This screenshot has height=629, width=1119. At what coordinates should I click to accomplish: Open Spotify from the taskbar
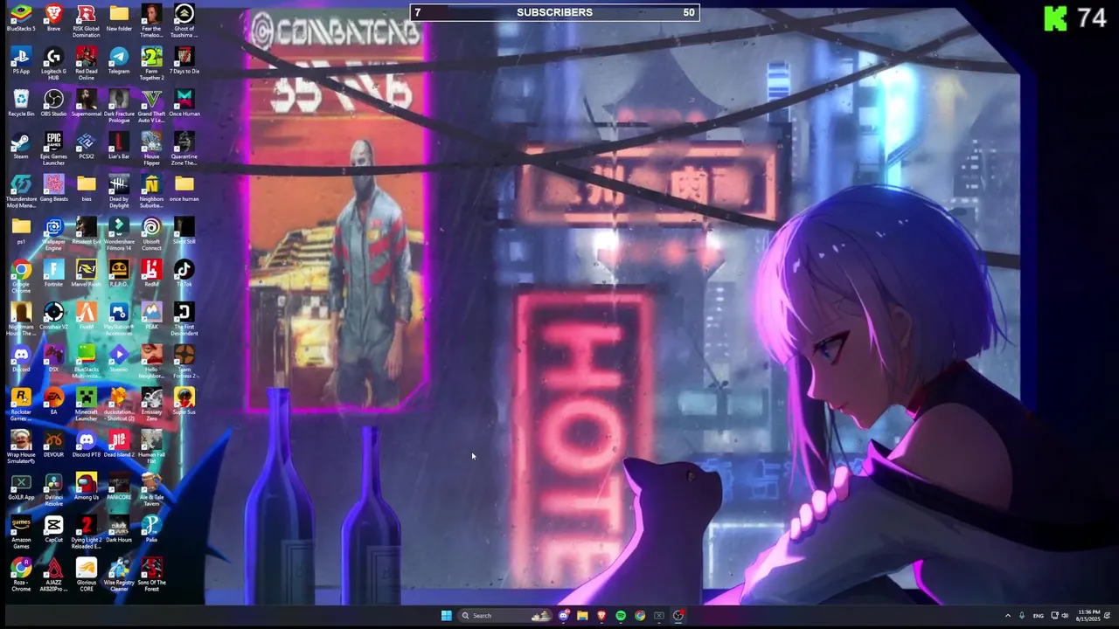coord(621,616)
